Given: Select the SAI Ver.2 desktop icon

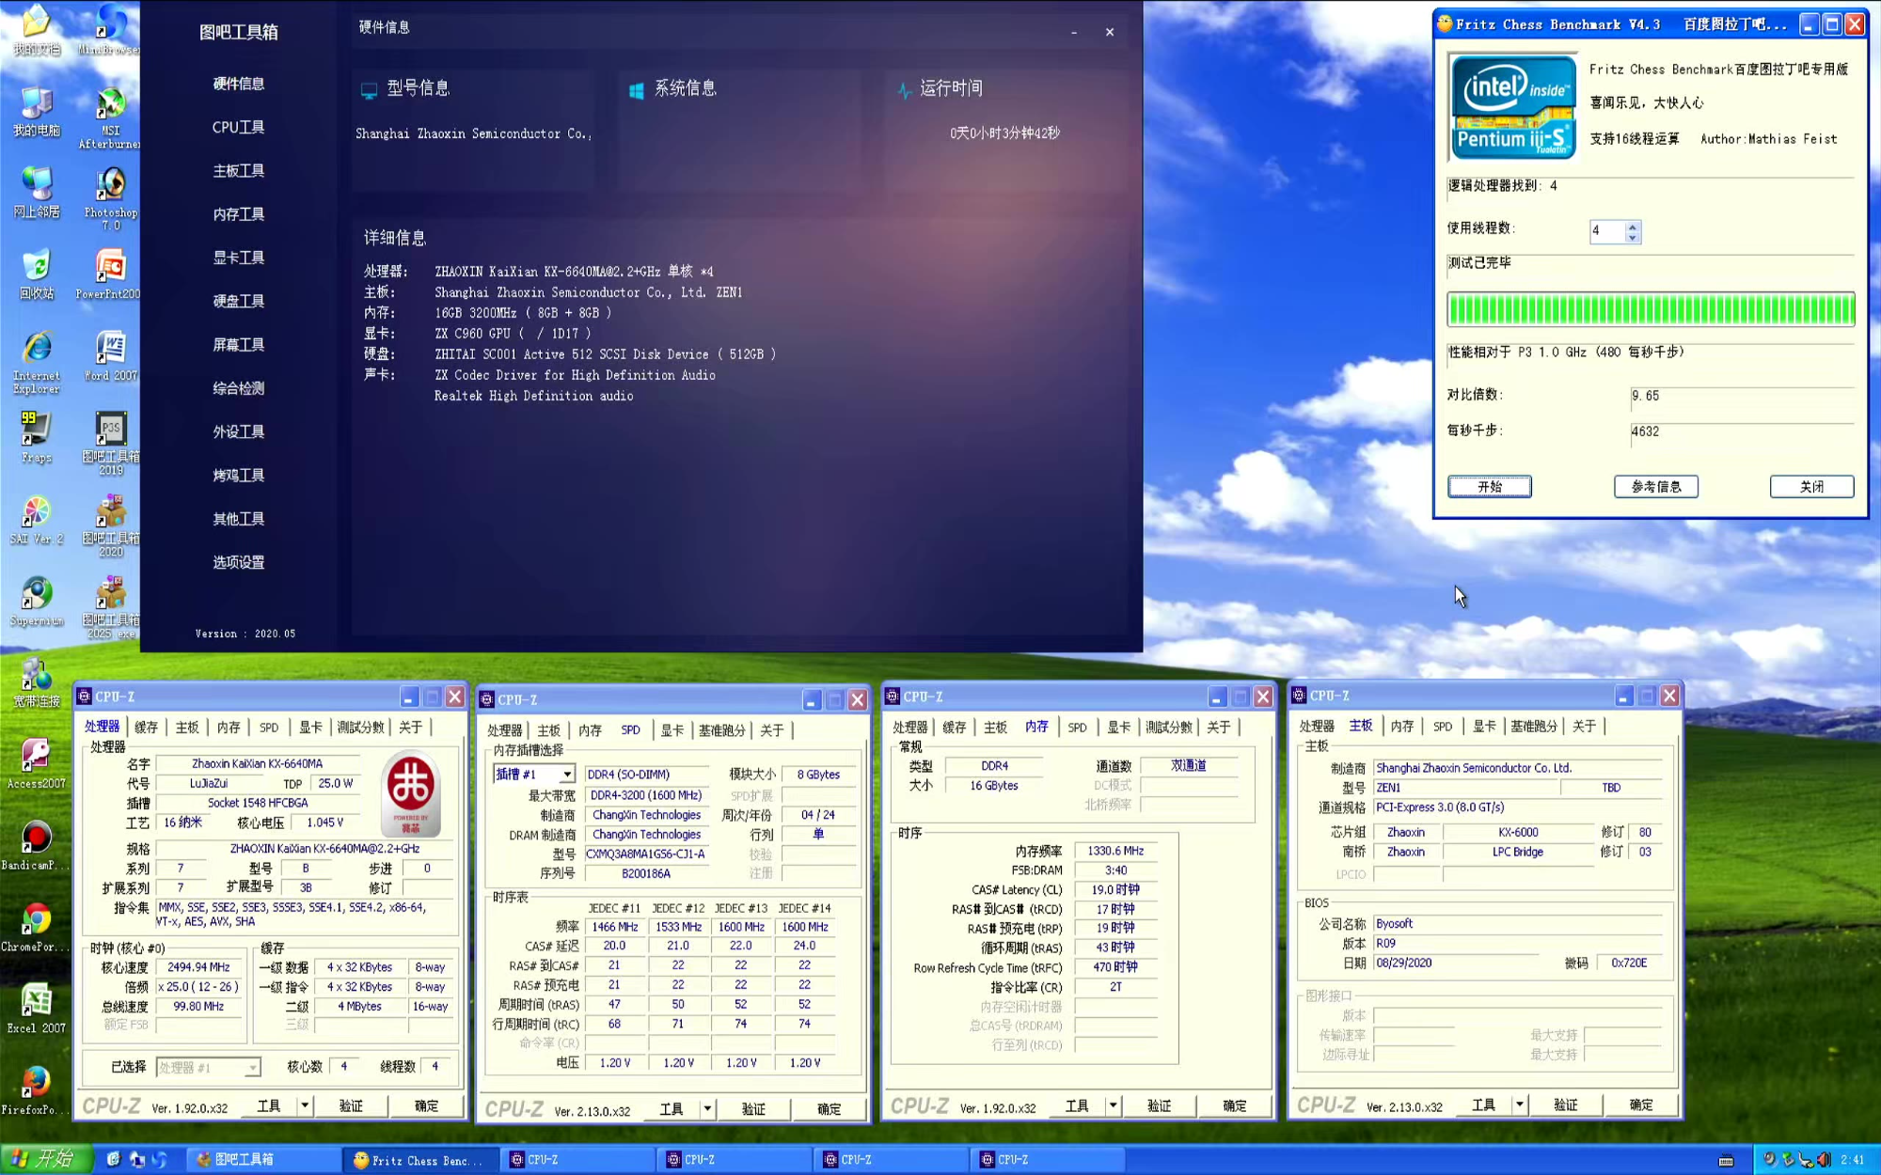Looking at the screenshot, I should [37, 520].
